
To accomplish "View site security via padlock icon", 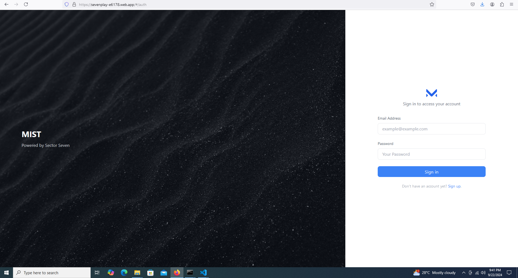I will point(74,4).
